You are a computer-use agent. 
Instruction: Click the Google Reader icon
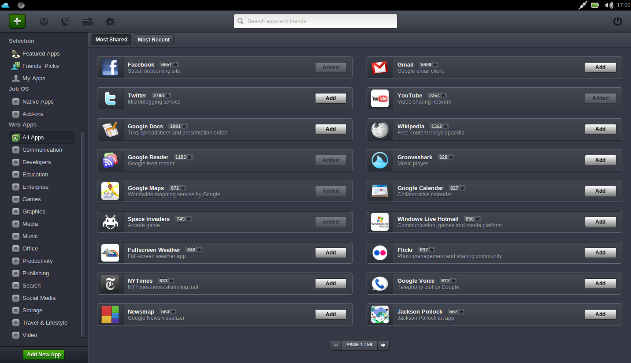[x=110, y=160]
